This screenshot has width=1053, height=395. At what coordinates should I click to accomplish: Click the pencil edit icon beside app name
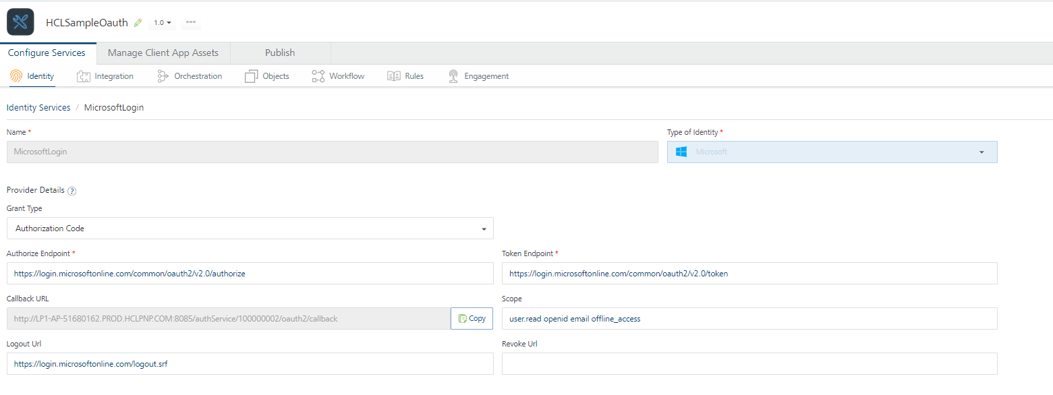[138, 23]
